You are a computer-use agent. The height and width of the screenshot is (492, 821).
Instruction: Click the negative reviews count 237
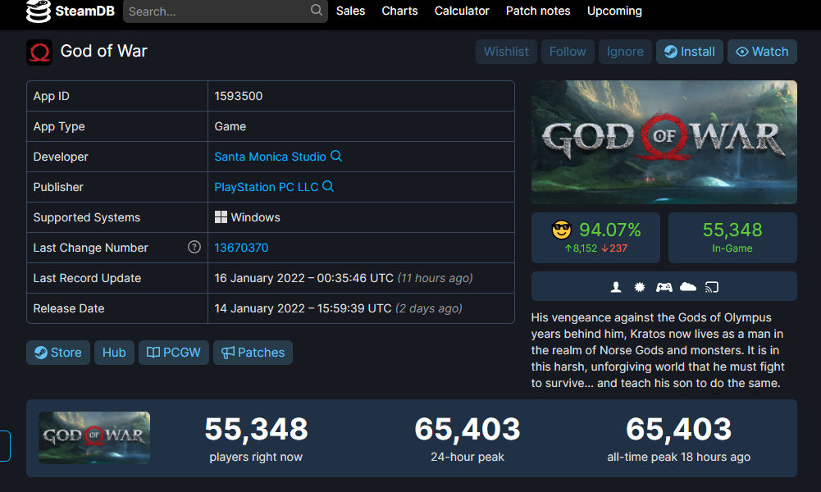(x=614, y=248)
